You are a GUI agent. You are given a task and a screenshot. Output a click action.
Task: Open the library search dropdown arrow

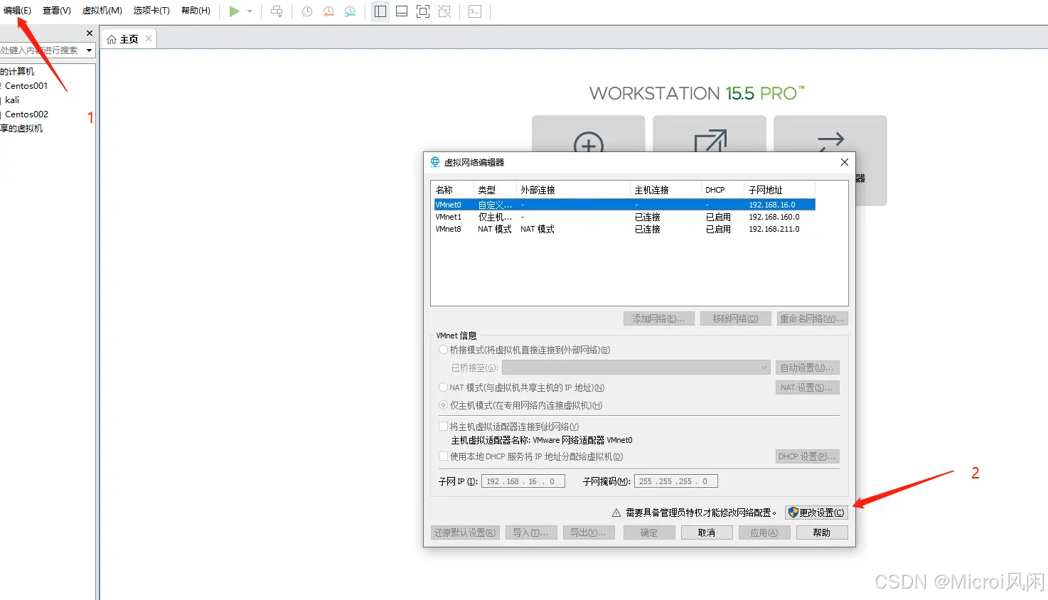(x=89, y=50)
